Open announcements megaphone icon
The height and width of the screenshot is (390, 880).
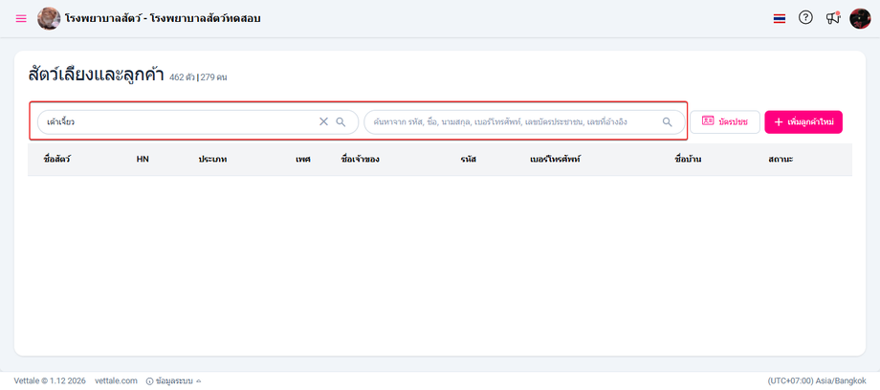point(833,18)
